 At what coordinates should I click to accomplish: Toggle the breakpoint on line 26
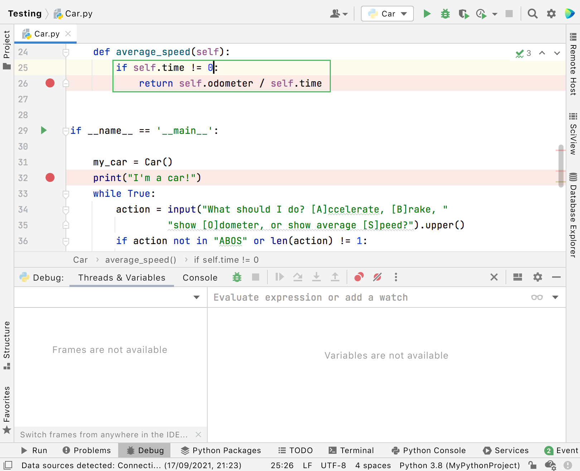tap(50, 83)
